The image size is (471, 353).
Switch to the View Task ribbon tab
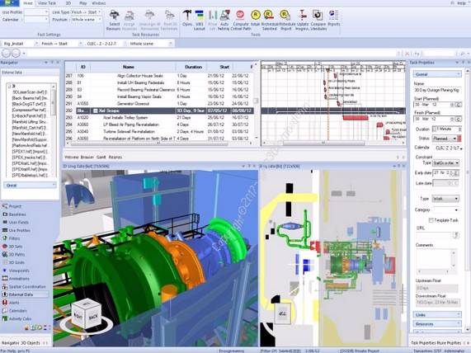[x=47, y=3]
